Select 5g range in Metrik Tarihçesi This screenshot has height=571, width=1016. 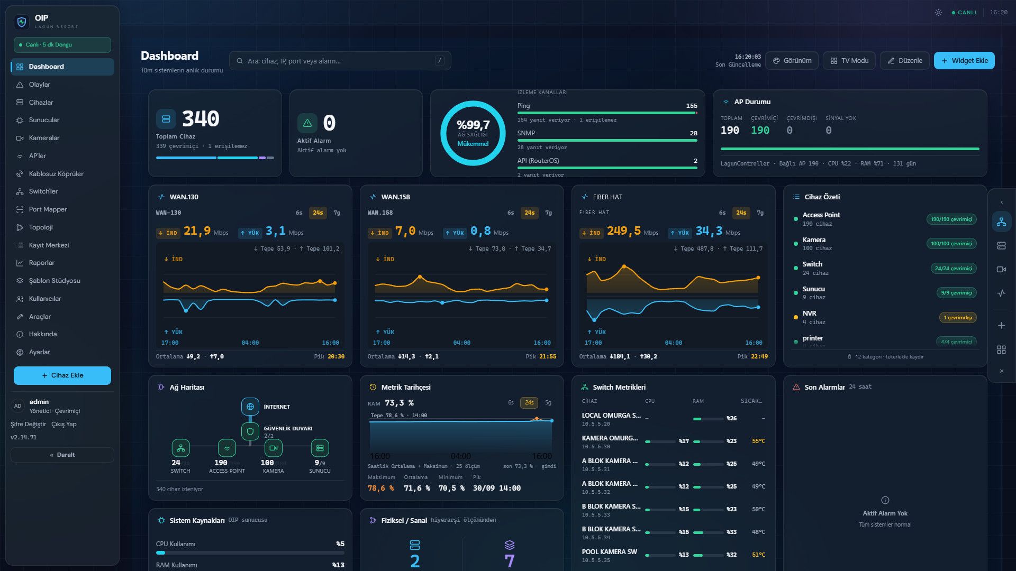548,402
